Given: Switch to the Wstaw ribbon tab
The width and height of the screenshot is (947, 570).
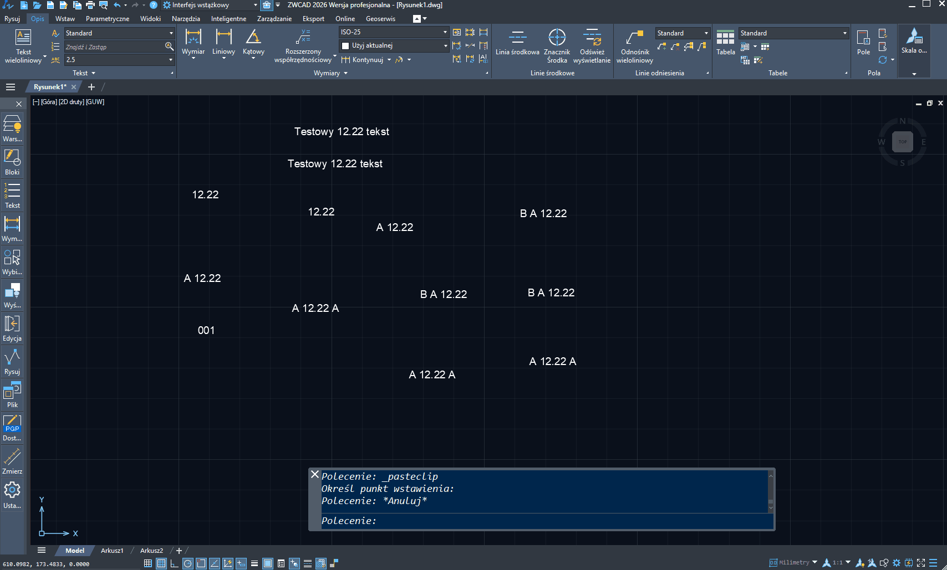Looking at the screenshot, I should (65, 19).
